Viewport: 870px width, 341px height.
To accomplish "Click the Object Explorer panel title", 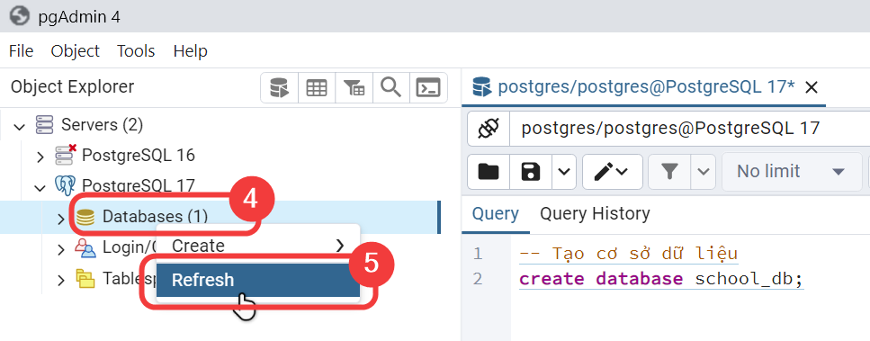I will [72, 87].
